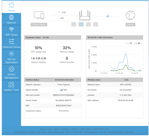
Task: Click the cellular signal bars icon
Action: coord(108,16)
